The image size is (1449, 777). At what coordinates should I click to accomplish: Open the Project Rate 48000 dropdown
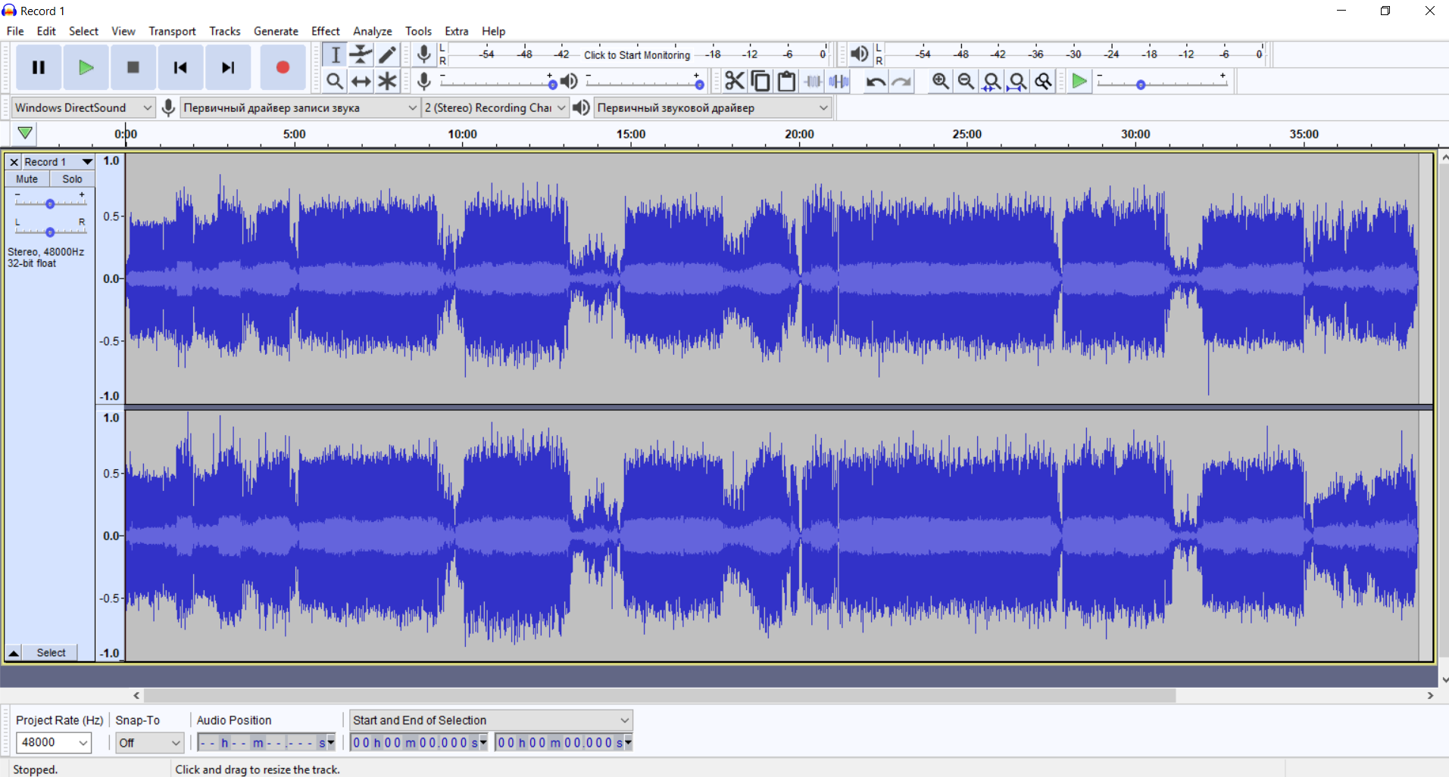pyautogui.click(x=53, y=742)
